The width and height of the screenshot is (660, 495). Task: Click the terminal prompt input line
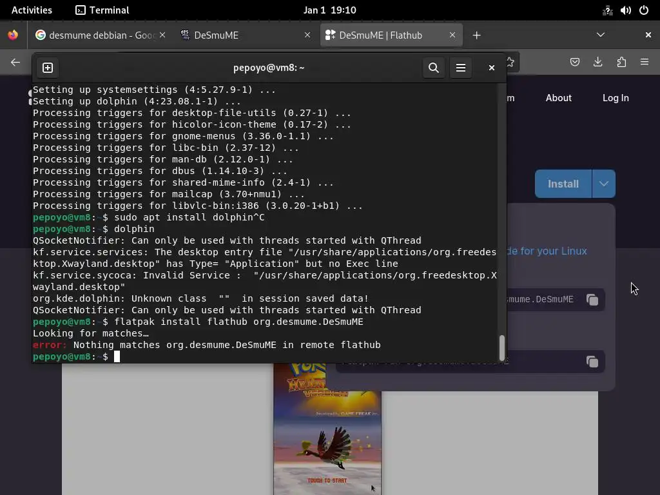point(265,357)
